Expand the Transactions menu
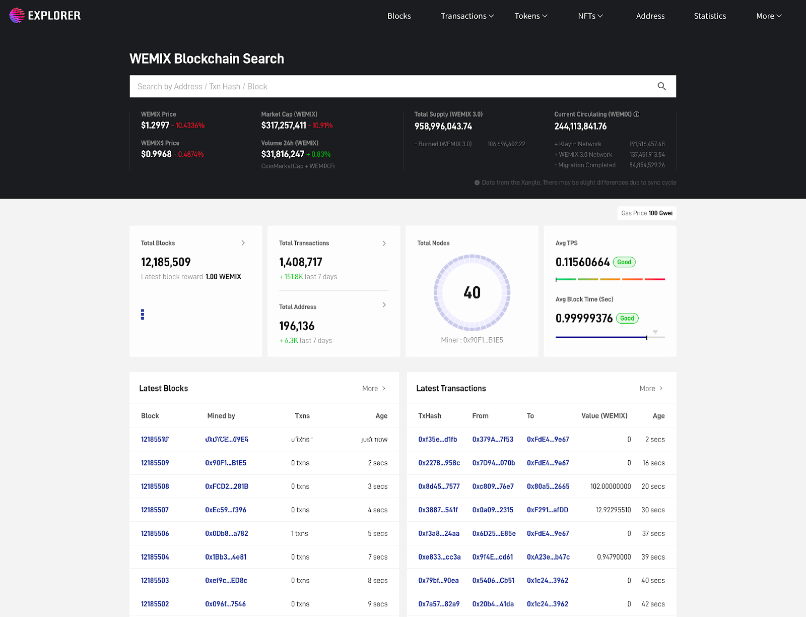The width and height of the screenshot is (806, 617). click(467, 16)
